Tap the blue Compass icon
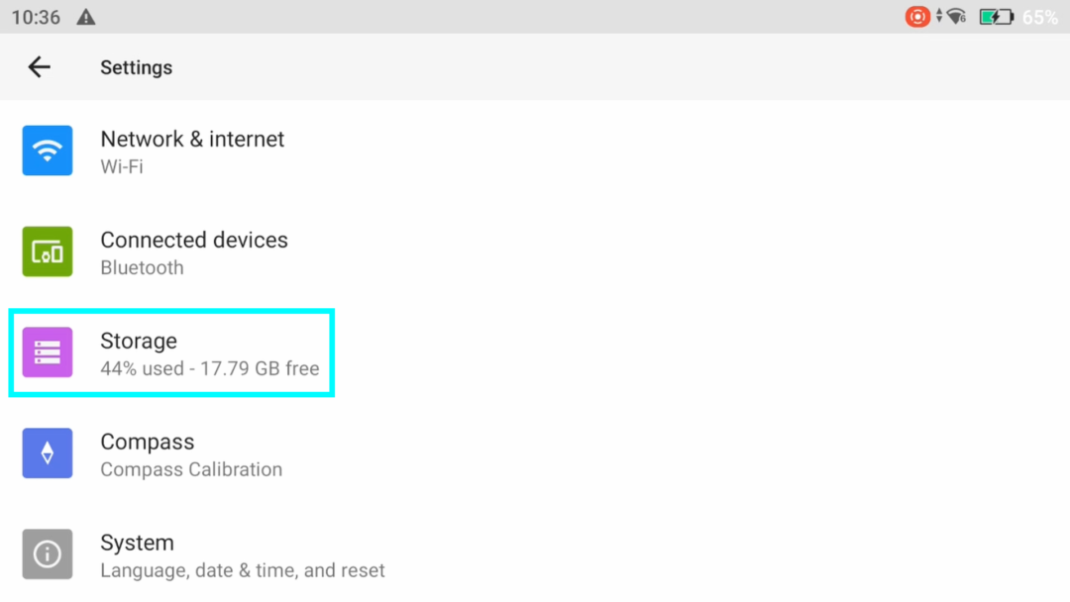 (x=48, y=453)
